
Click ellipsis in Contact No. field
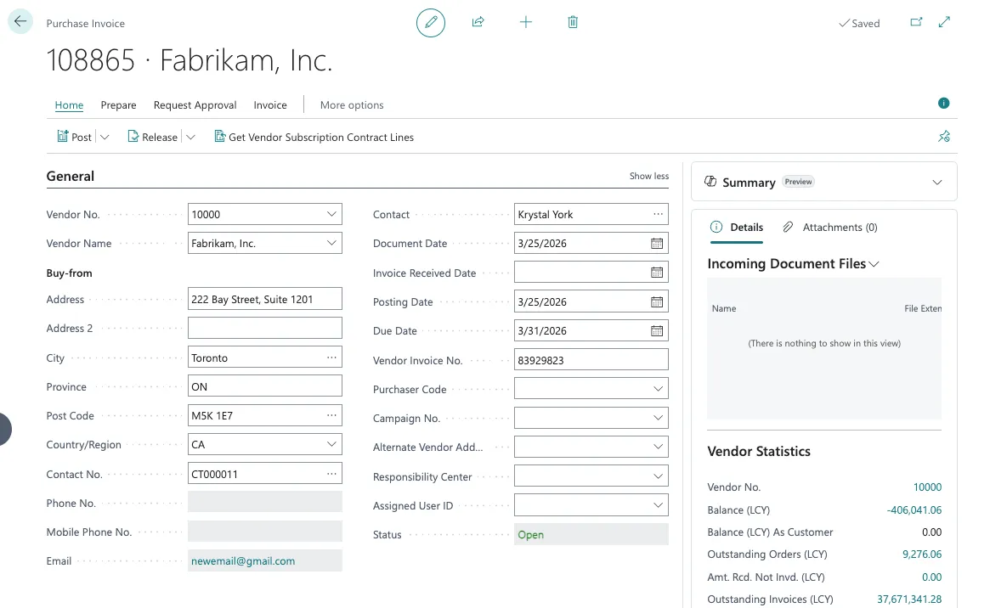(x=331, y=475)
